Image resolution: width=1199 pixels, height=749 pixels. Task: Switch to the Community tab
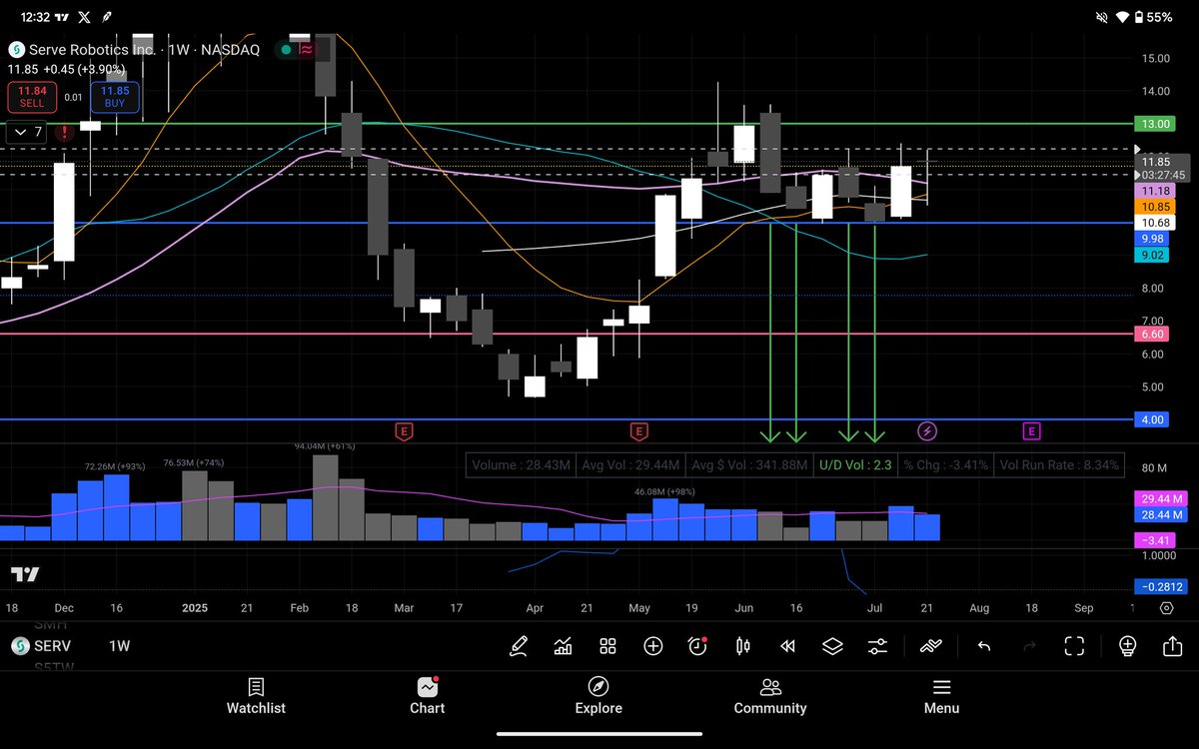[770, 697]
